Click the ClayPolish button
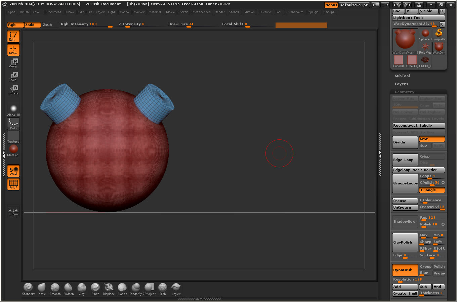This screenshot has height=302, width=457. (405, 243)
